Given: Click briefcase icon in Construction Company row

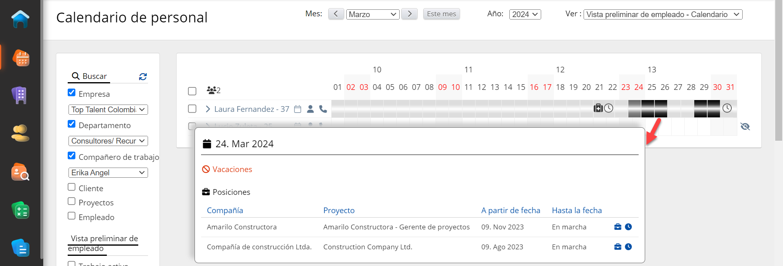Looking at the screenshot, I should (x=618, y=247).
